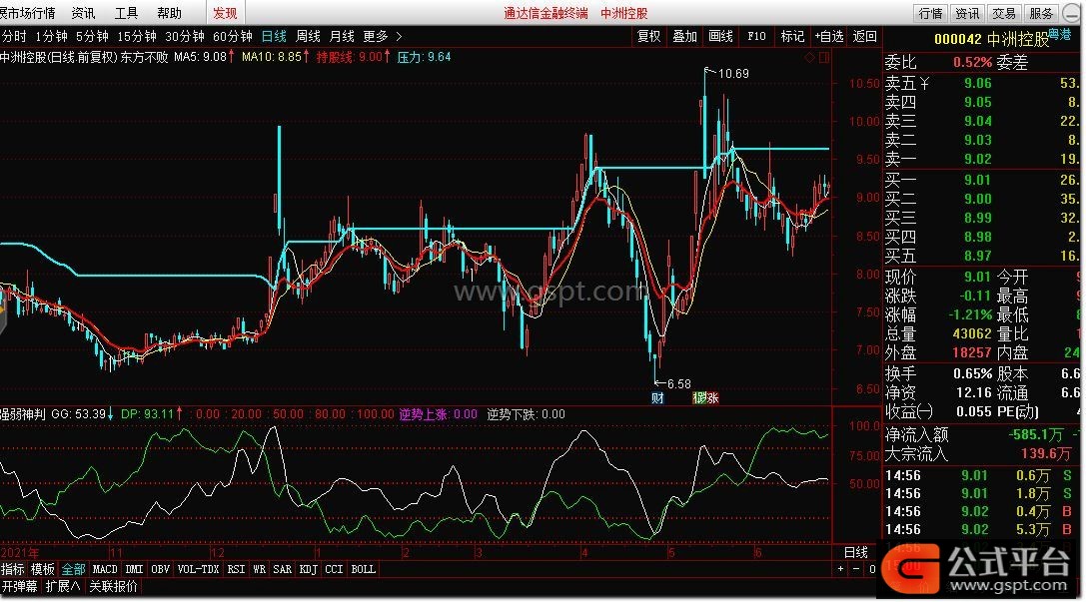The image size is (1086, 602).
Task: Select the 日线 period tab
Action: (x=274, y=36)
